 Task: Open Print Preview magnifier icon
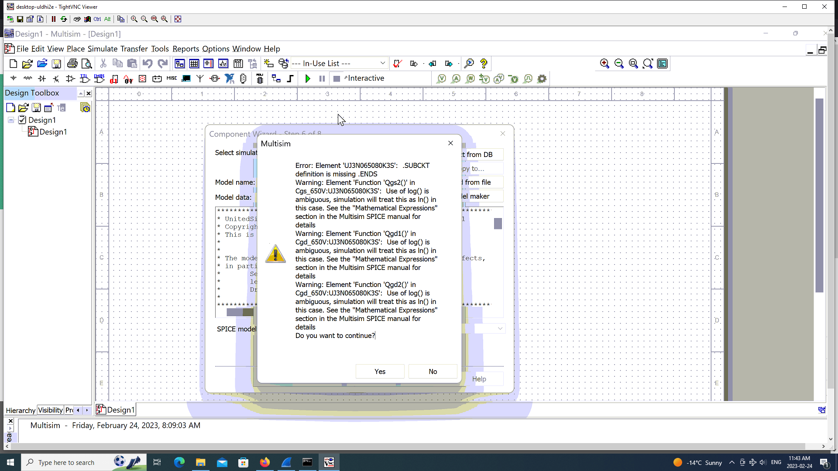(87, 64)
